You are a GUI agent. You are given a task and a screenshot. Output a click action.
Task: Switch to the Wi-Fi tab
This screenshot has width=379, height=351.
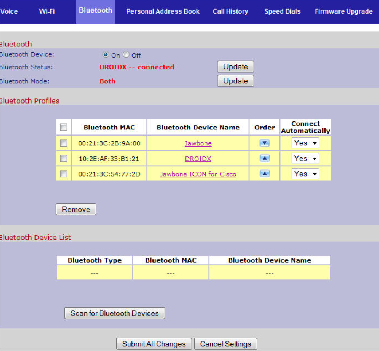[x=47, y=11]
